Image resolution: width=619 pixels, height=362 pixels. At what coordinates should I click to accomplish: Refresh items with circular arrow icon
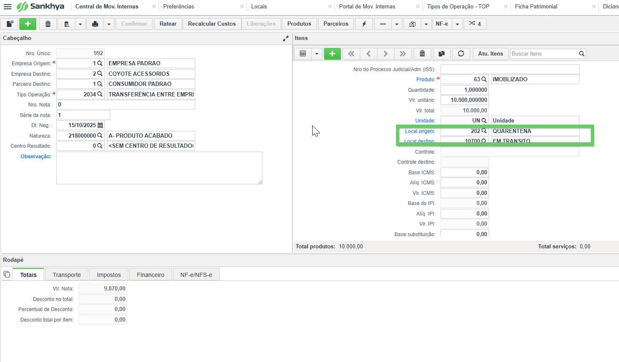461,54
